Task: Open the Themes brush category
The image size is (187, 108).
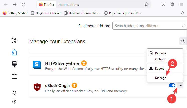Action: pyautogui.click(x=14, y=64)
